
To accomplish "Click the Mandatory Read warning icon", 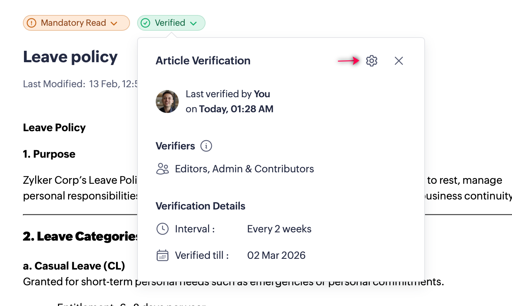I will (x=32, y=23).
